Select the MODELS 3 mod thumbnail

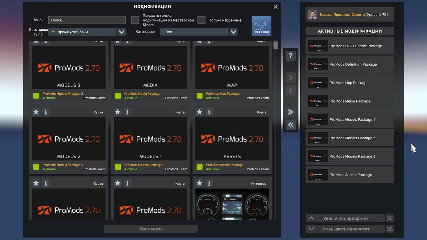click(69, 68)
